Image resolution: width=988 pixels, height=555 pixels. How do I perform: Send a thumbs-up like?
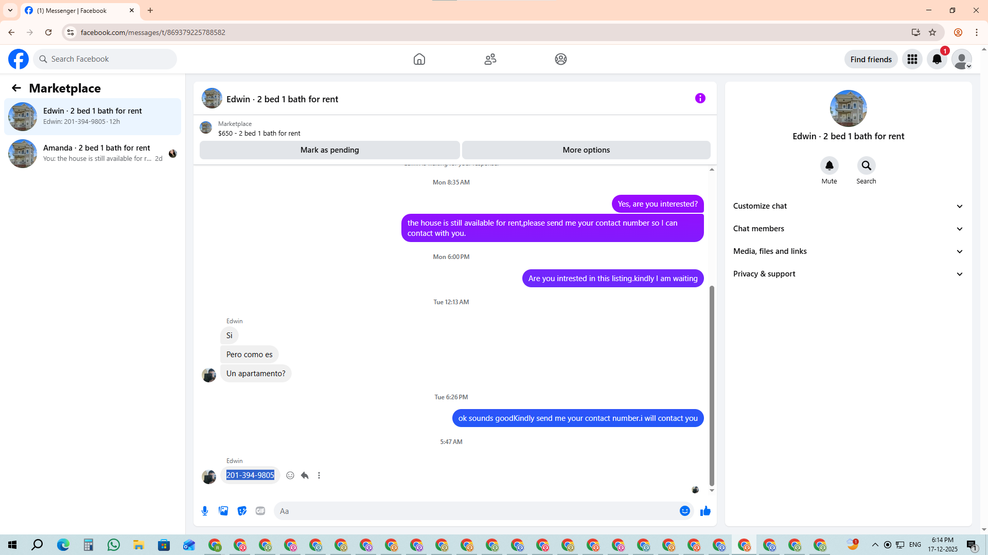705,511
